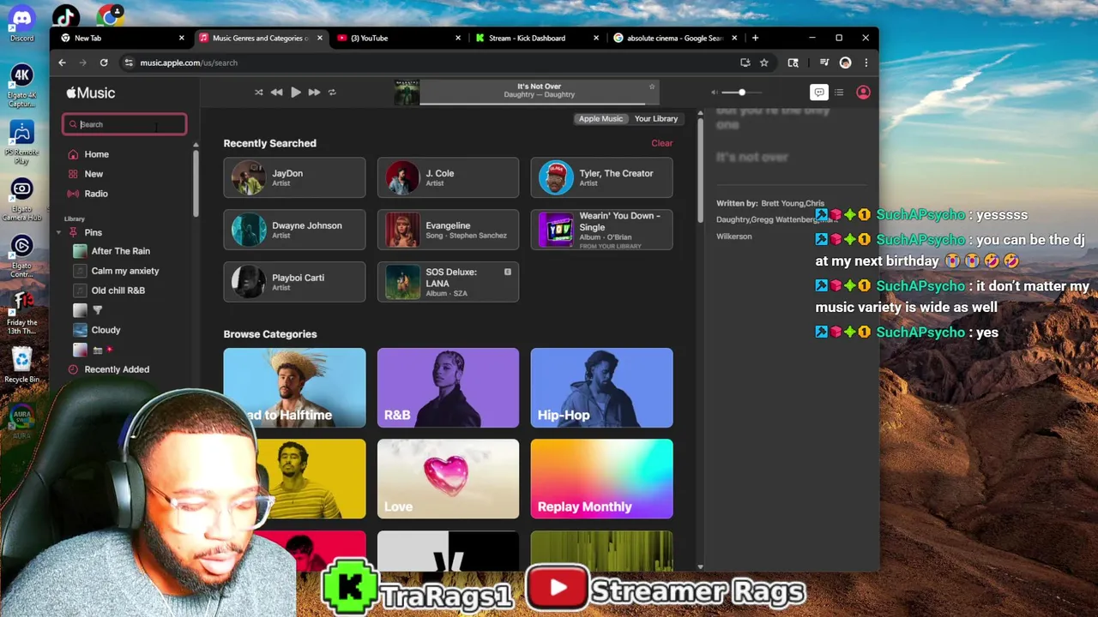This screenshot has width=1098, height=617.
Task: Mute using the speaker icon
Action: point(714,93)
